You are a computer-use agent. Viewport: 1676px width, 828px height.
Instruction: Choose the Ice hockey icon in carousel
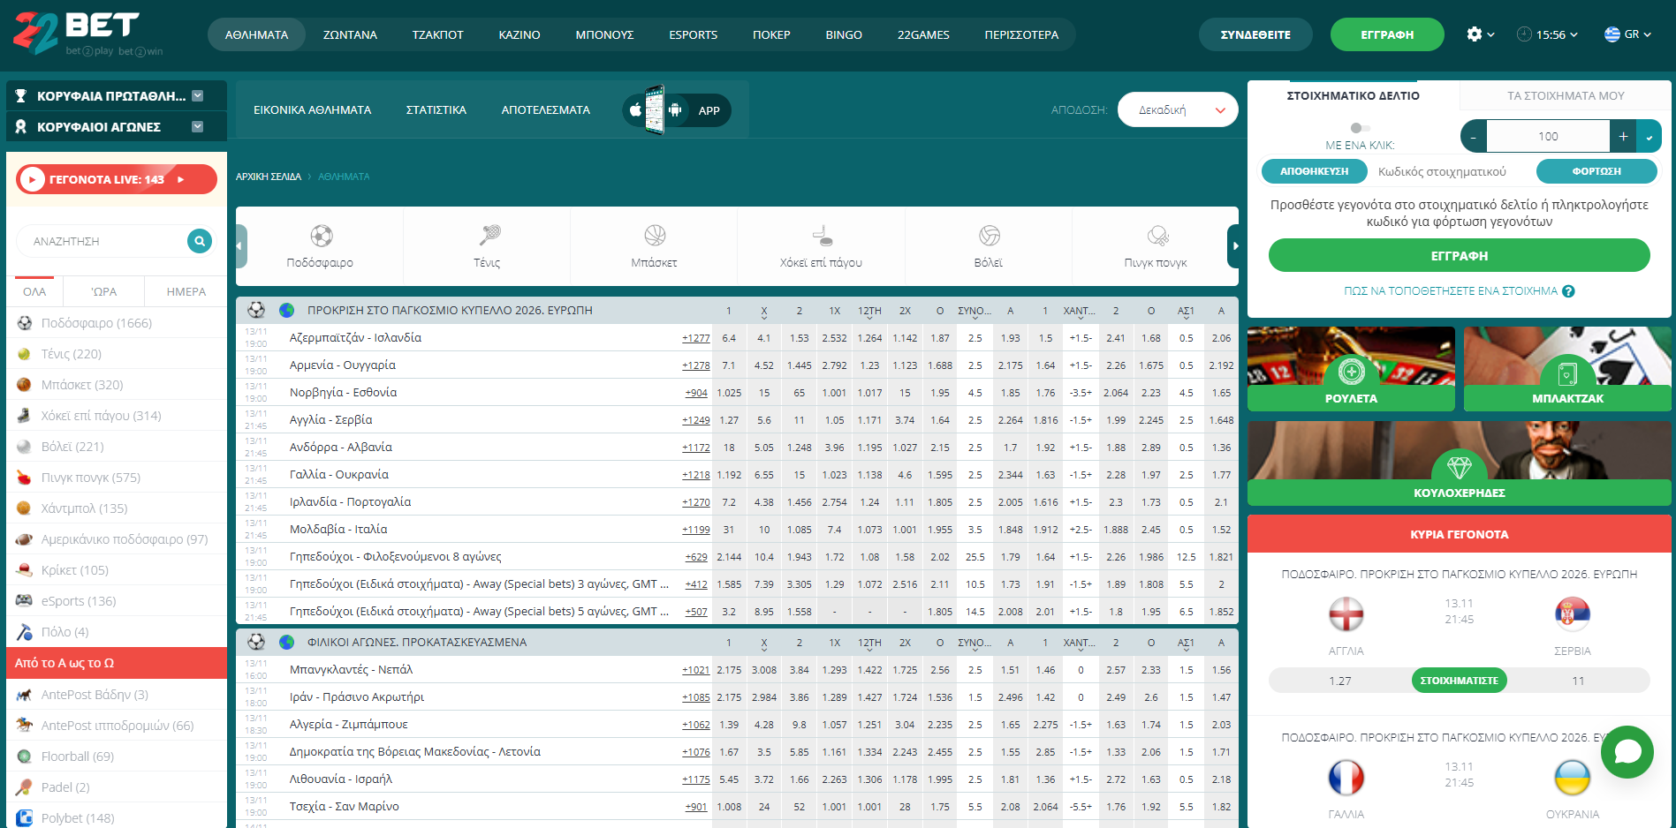pyautogui.click(x=822, y=237)
